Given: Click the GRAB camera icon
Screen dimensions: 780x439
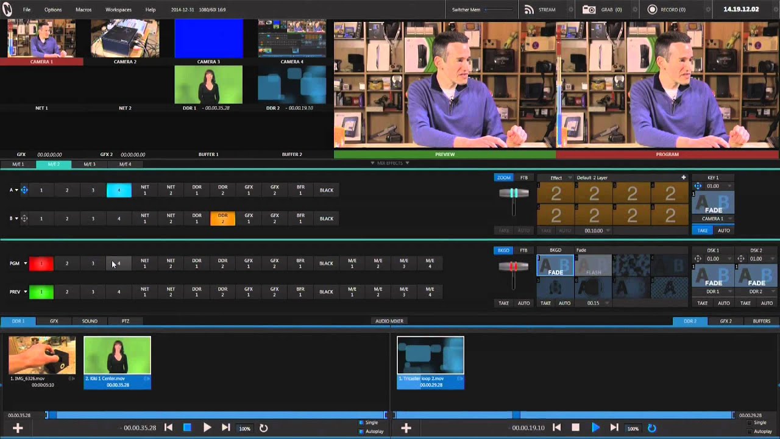Looking at the screenshot, I should point(589,10).
